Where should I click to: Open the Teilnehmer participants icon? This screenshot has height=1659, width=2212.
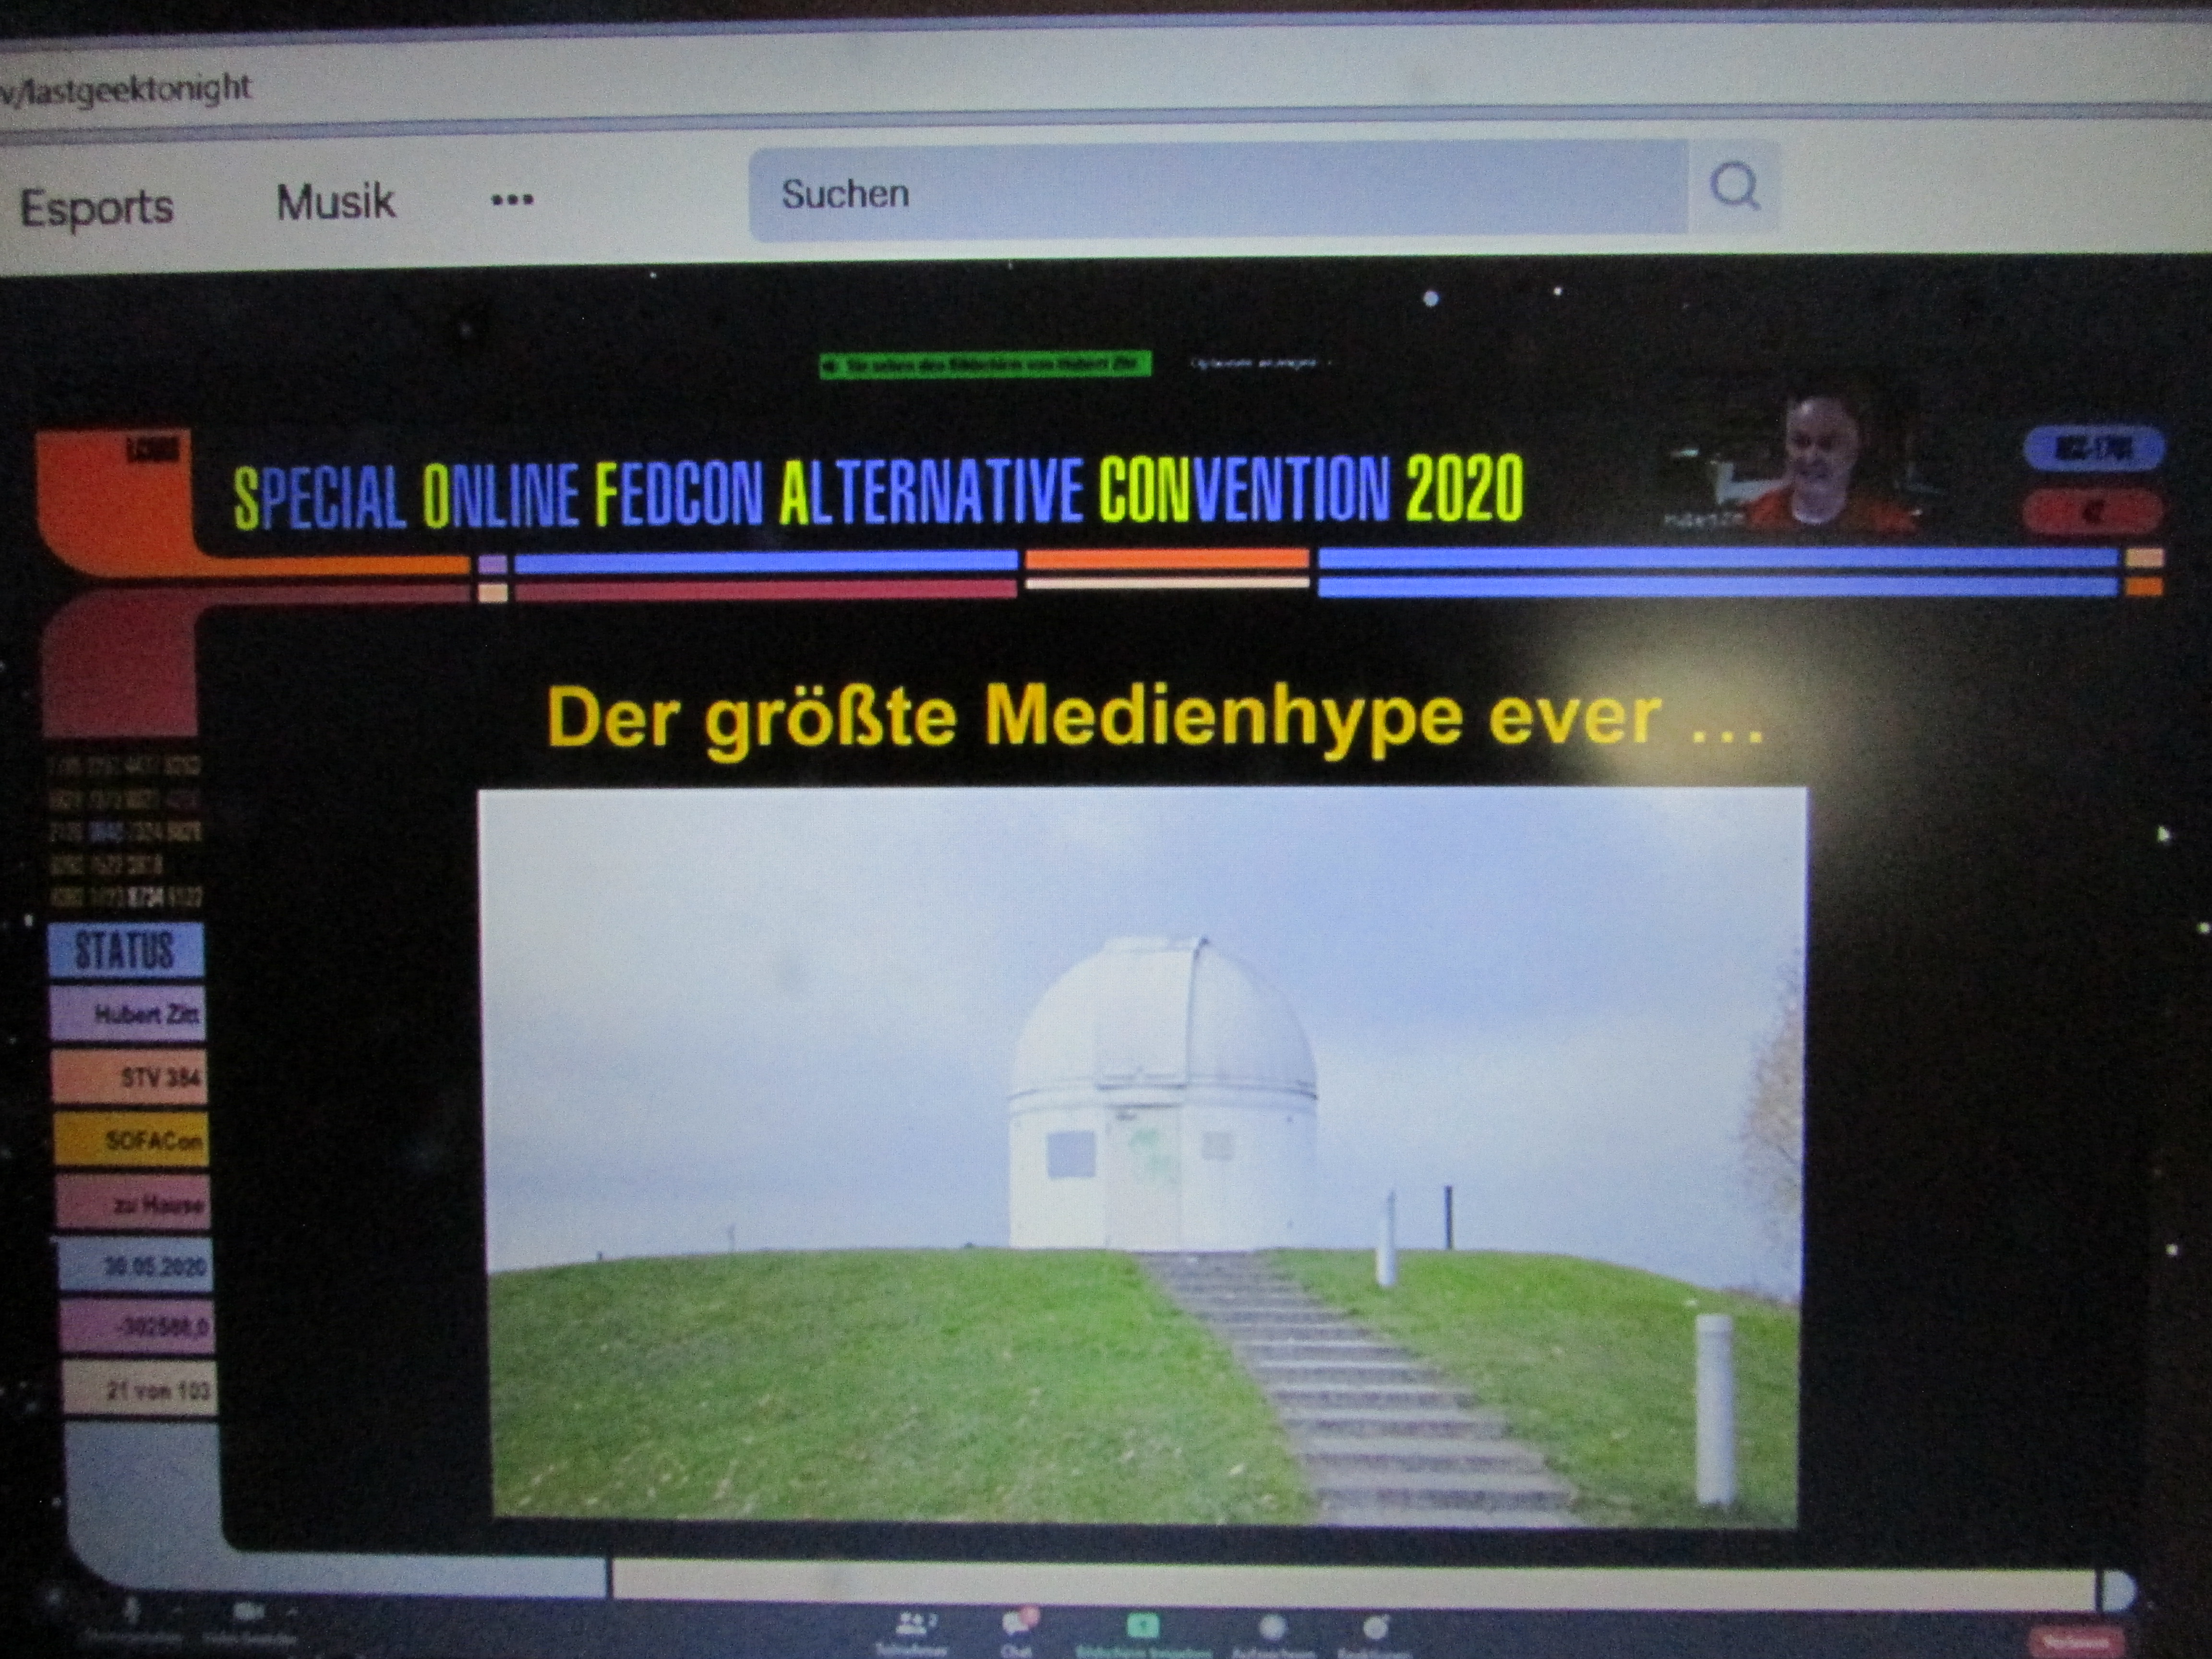click(911, 1624)
